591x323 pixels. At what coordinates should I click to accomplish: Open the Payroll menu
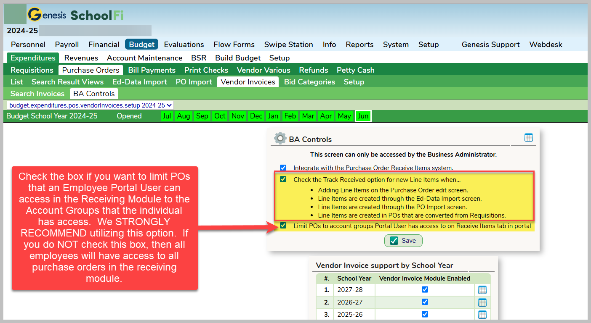[67, 45]
